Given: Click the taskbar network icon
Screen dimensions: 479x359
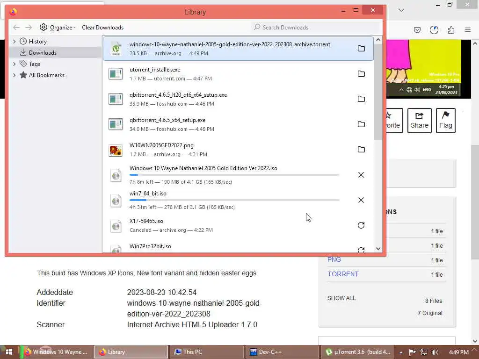Looking at the screenshot, I should [x=424, y=352].
